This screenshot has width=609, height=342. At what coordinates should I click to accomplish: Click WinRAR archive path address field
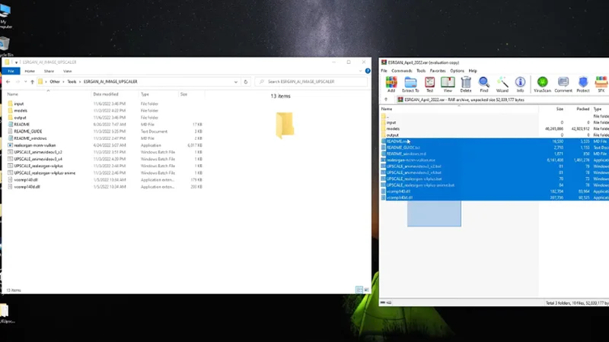tap(503, 100)
